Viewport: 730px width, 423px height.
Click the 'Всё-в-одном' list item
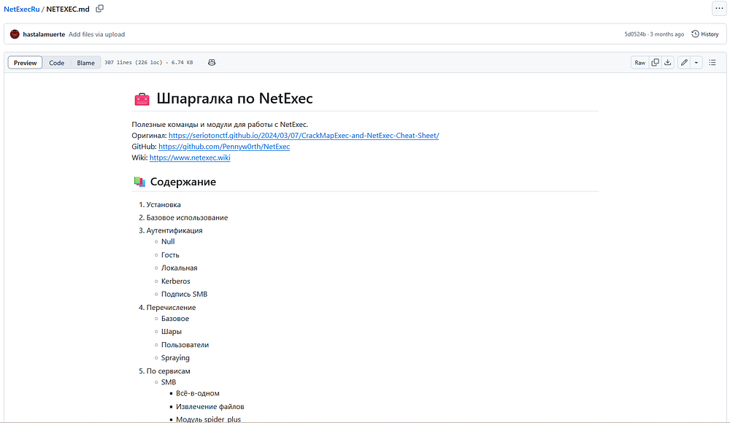(197, 393)
